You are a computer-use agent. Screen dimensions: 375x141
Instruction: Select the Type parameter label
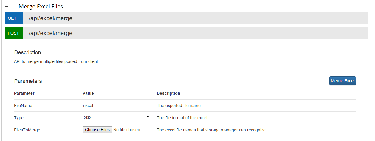19,118
